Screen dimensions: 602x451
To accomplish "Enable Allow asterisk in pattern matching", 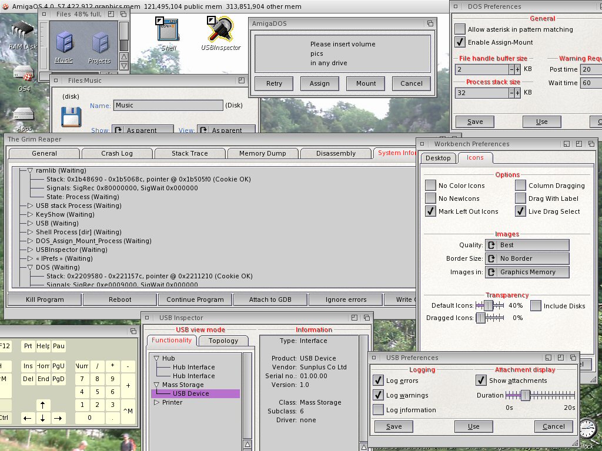I will 460,29.
